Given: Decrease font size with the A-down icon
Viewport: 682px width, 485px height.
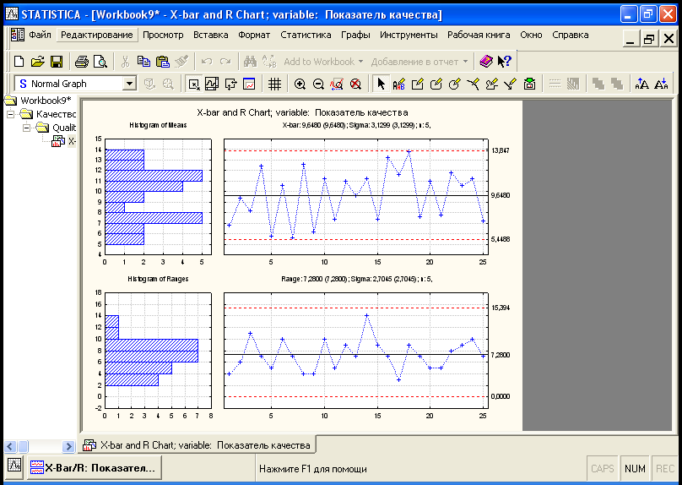Looking at the screenshot, I should point(661,84).
